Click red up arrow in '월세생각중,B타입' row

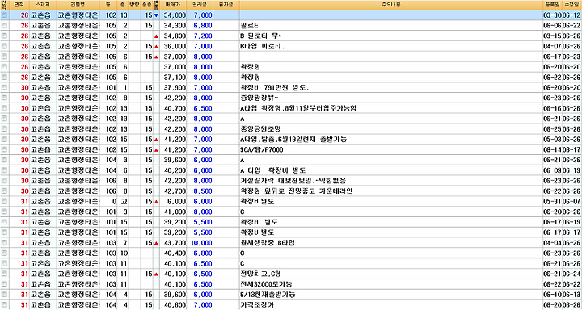point(156,243)
